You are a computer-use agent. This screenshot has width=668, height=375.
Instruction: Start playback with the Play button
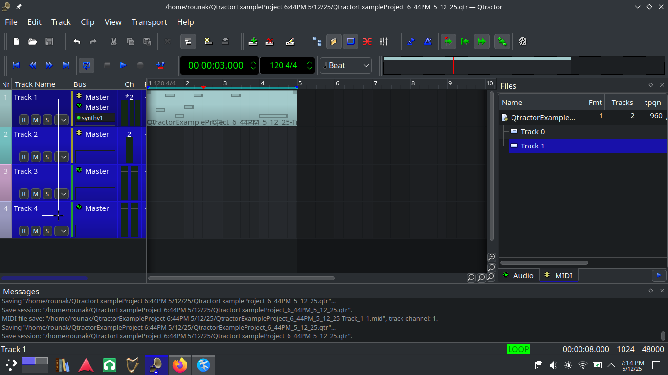point(123,65)
